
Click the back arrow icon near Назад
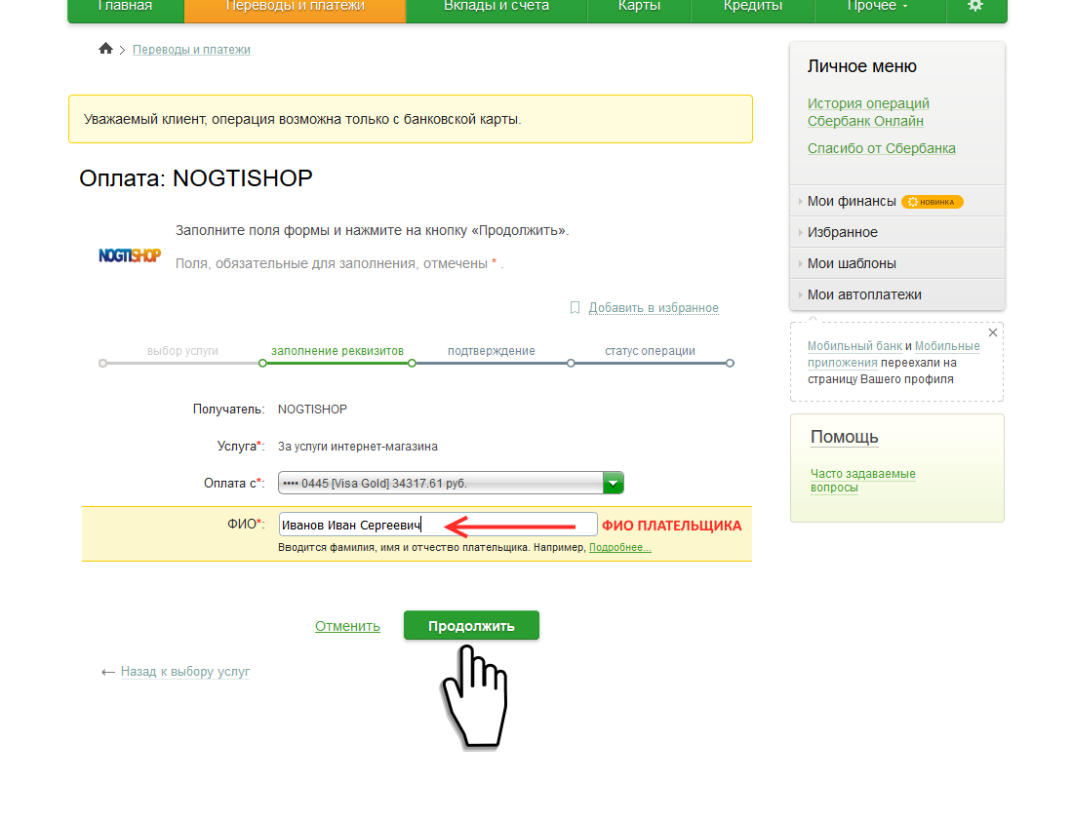click(107, 673)
